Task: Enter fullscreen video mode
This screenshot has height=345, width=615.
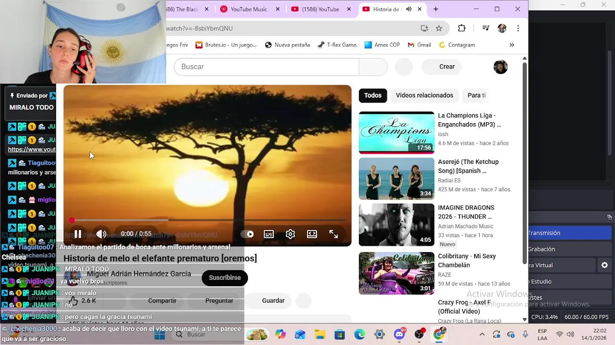Action: tap(333, 234)
